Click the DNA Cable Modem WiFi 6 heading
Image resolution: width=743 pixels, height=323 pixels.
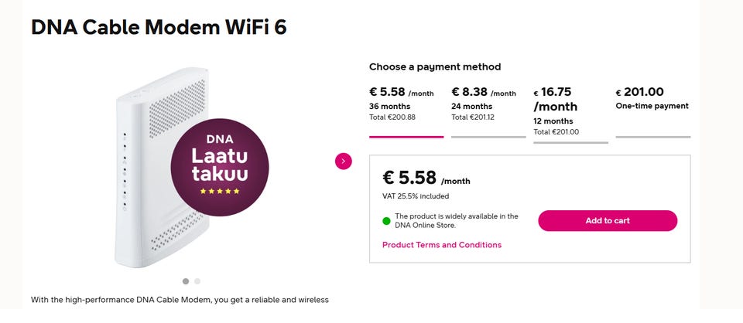(x=159, y=27)
